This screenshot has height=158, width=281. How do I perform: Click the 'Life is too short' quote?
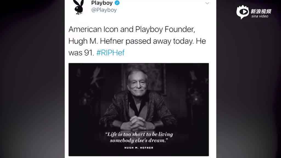[x=139, y=137]
